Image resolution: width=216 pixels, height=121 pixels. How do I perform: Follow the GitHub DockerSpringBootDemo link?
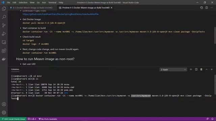(x=60, y=14)
